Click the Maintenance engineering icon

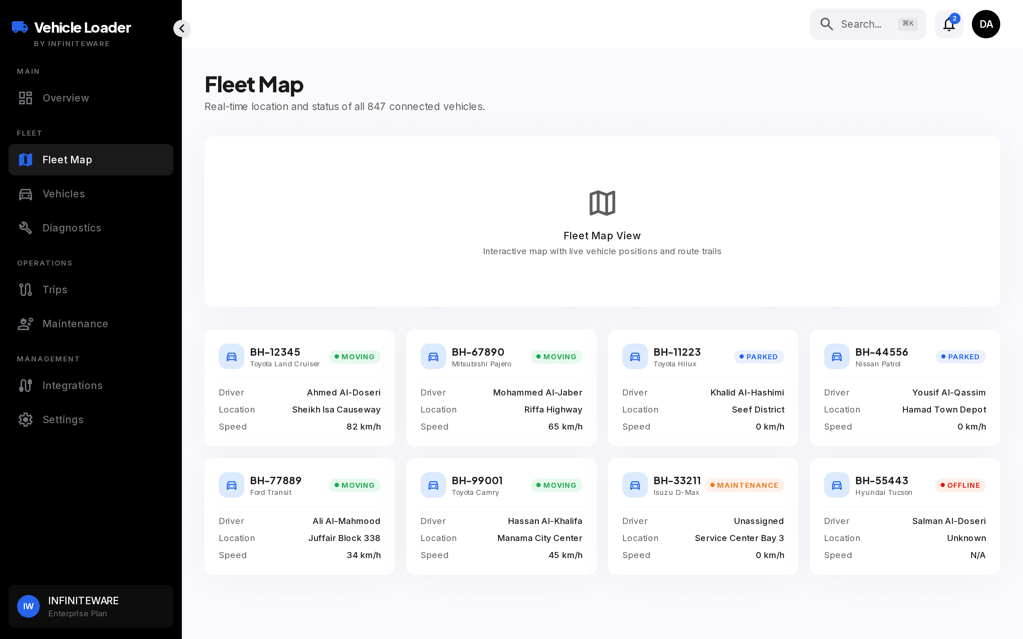pos(25,324)
